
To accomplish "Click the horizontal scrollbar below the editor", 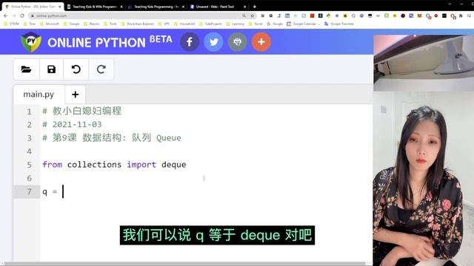I will [184, 263].
